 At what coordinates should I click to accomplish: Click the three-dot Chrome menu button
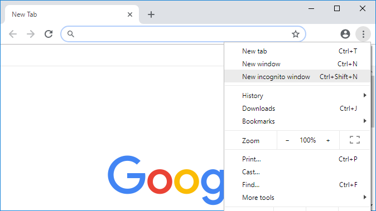click(363, 34)
